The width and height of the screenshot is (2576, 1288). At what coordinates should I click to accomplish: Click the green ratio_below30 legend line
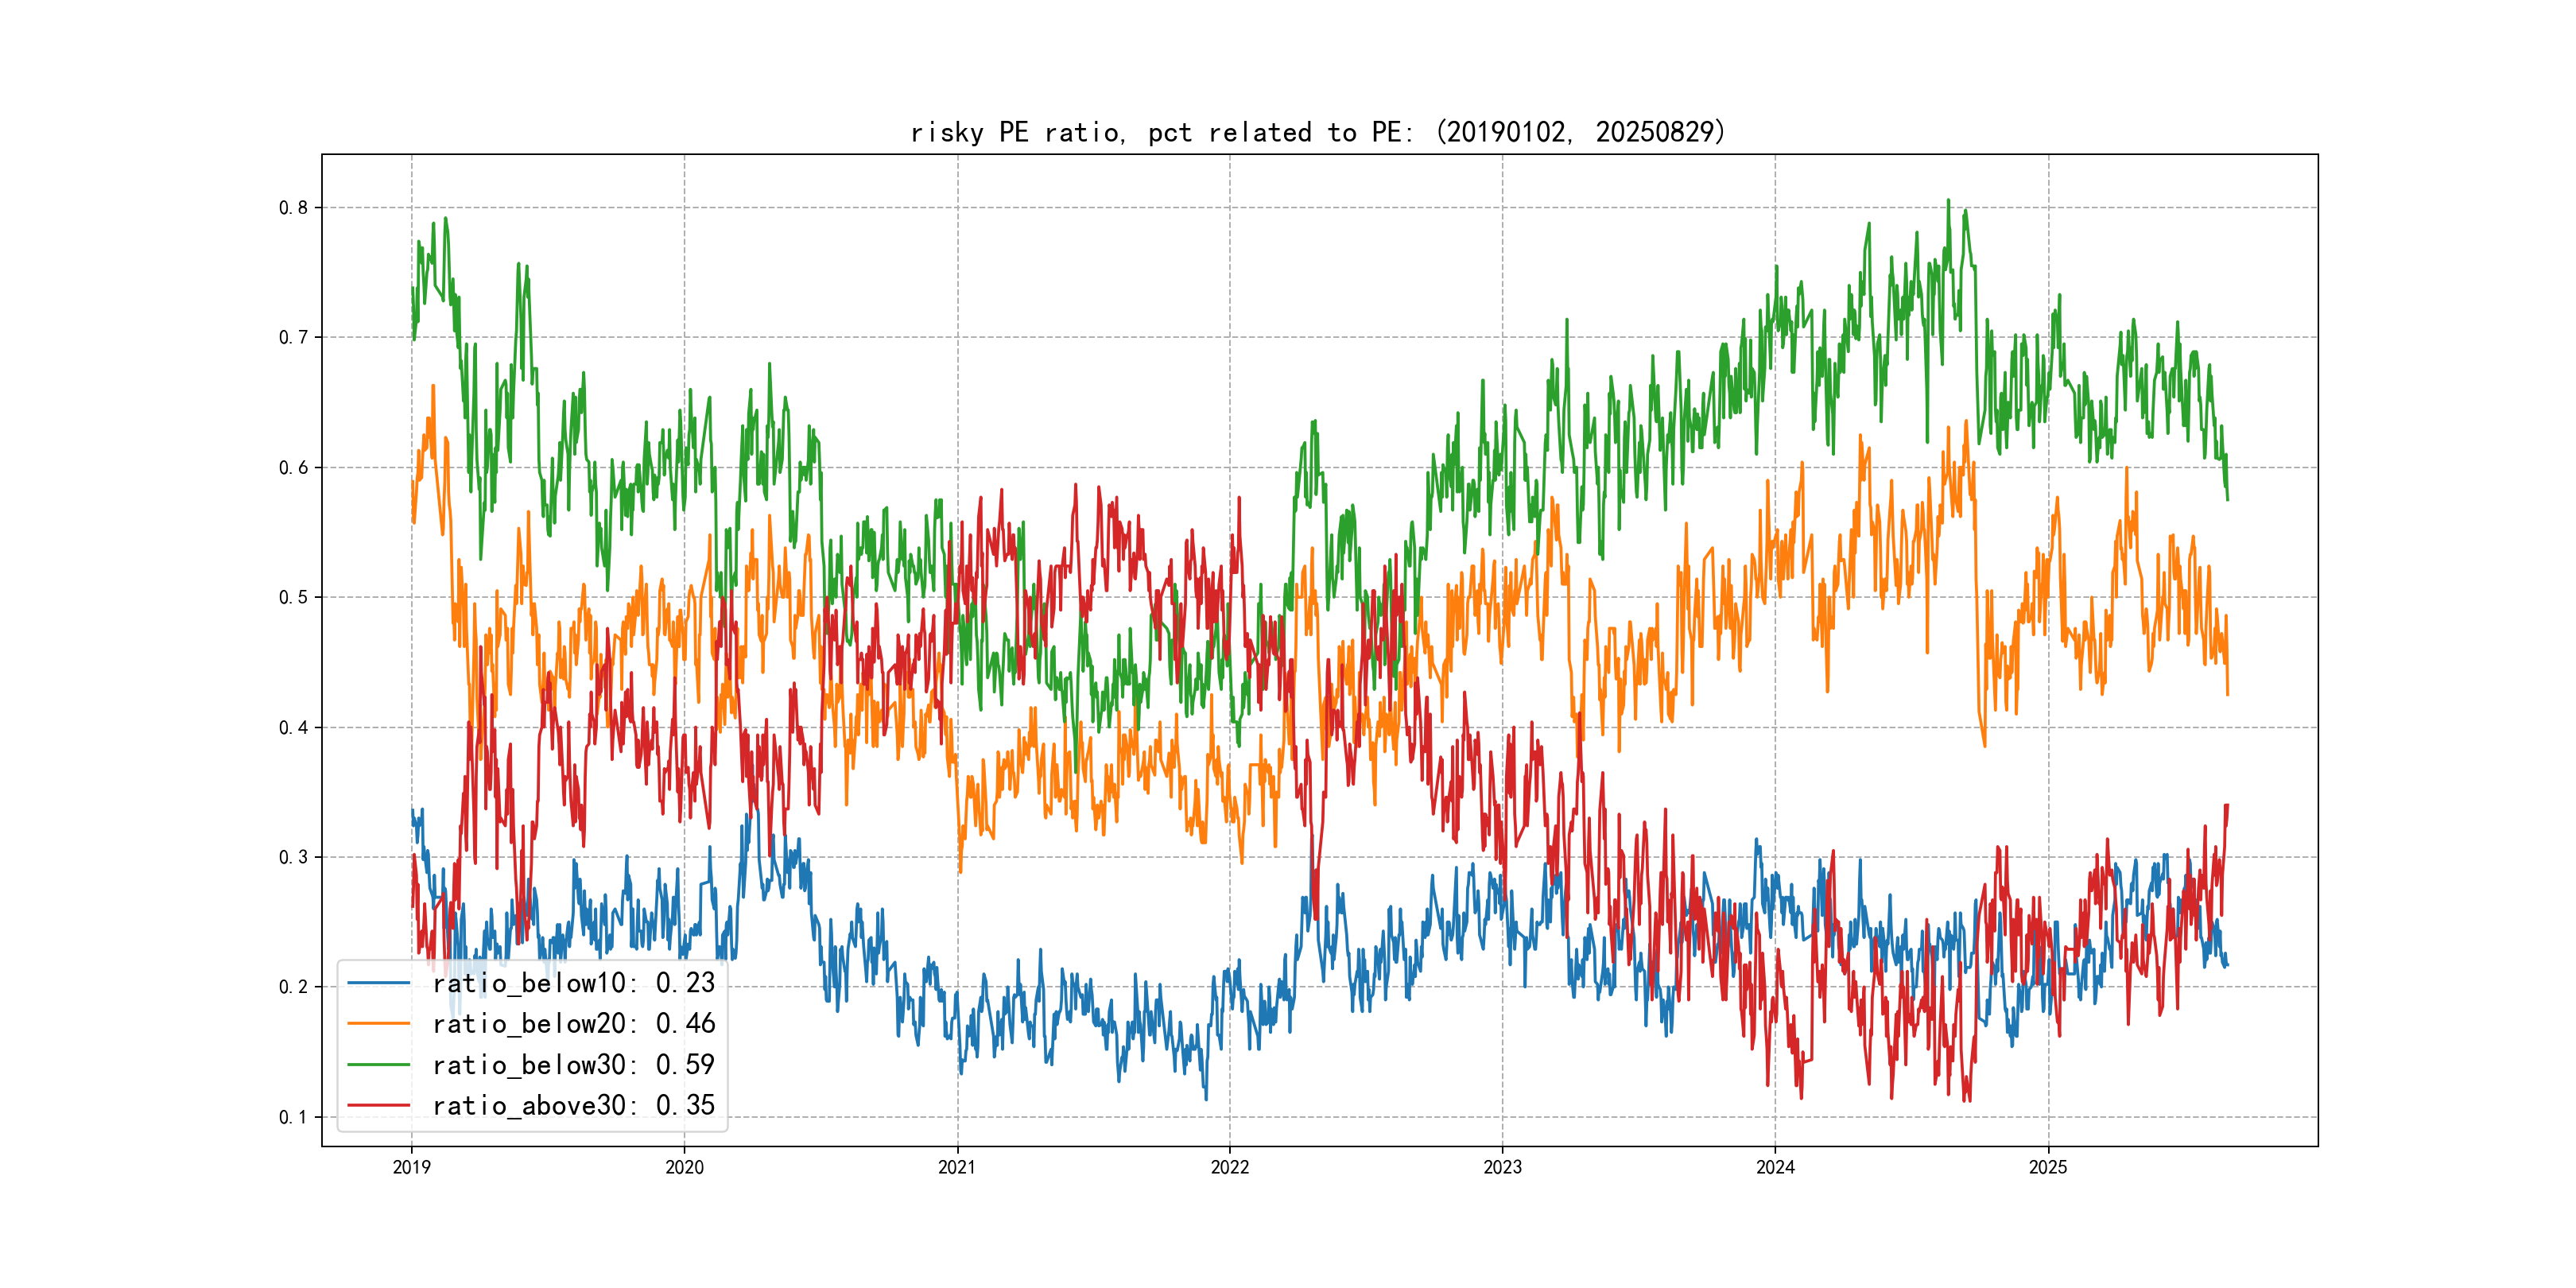click(378, 1065)
